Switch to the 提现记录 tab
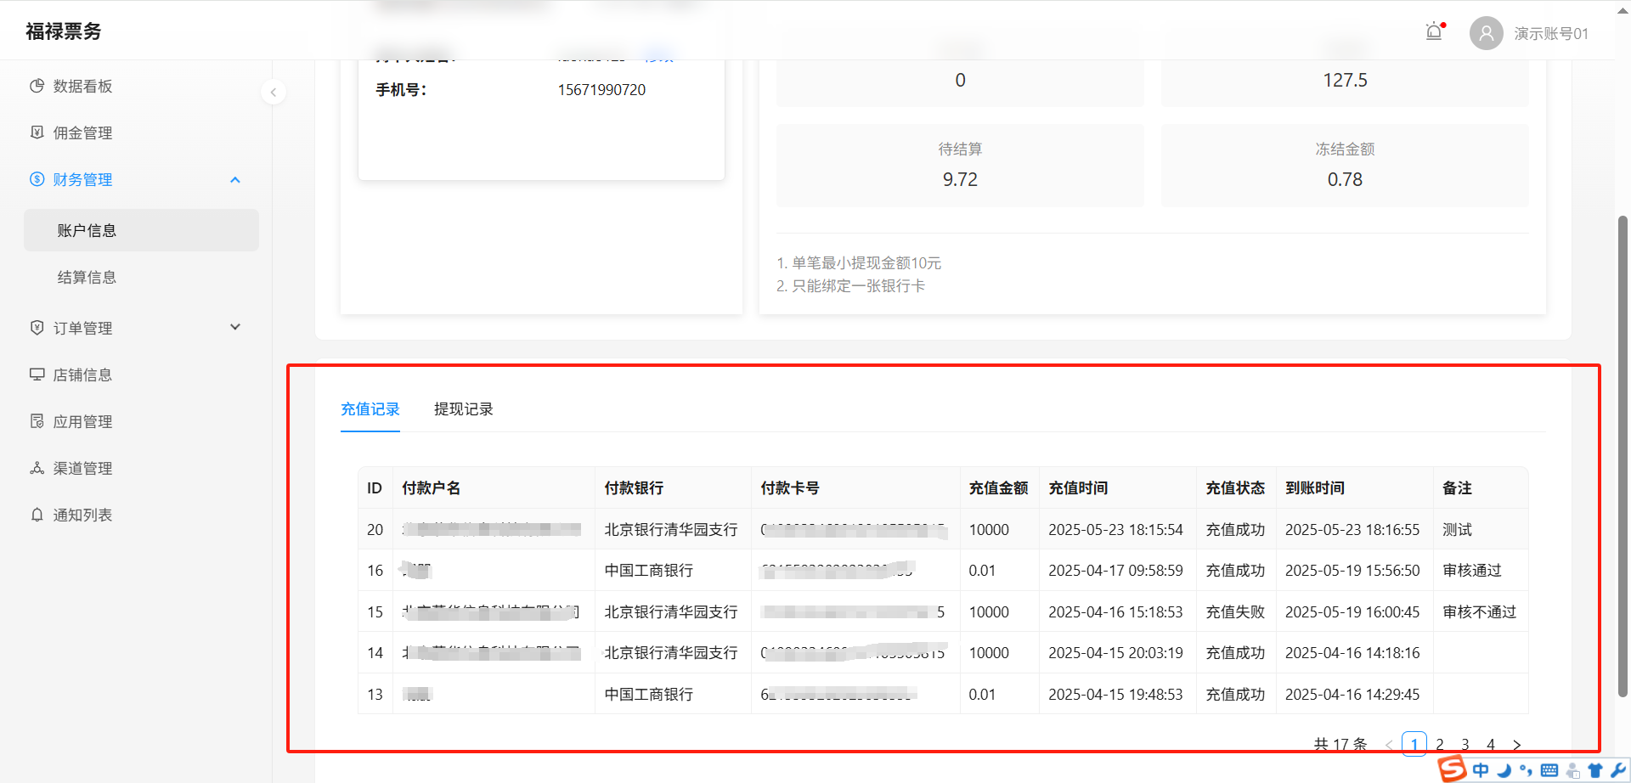Viewport: 1631px width, 783px height. click(463, 409)
